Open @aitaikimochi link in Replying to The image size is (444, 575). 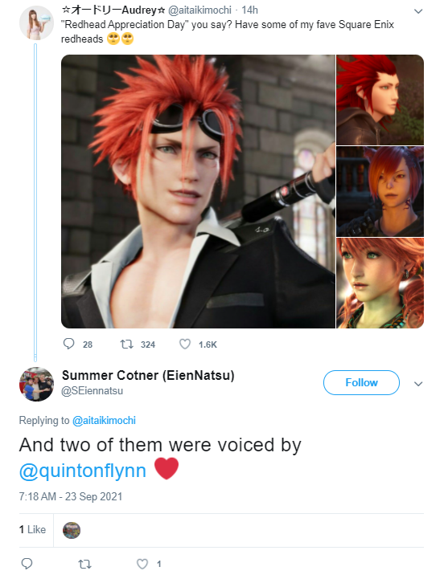(104, 420)
